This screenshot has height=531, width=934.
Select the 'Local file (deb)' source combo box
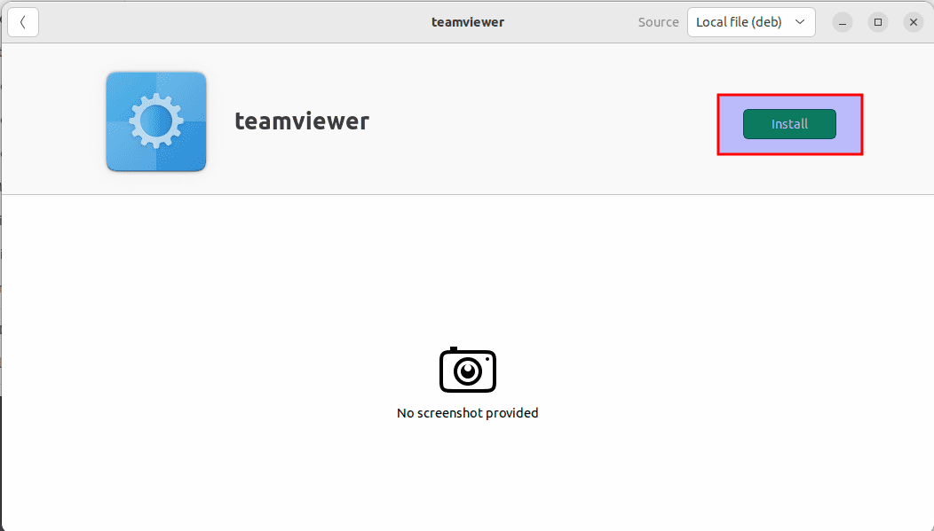click(x=741, y=22)
